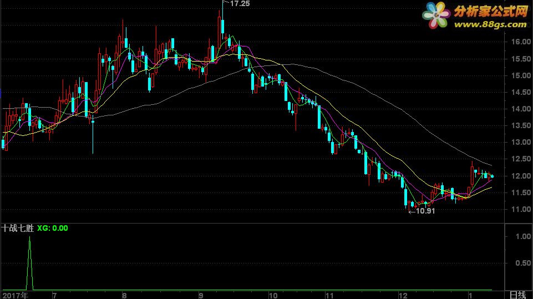The image size is (533, 299).
Task: Click the 16.00 price axis value
Action: tap(521, 42)
